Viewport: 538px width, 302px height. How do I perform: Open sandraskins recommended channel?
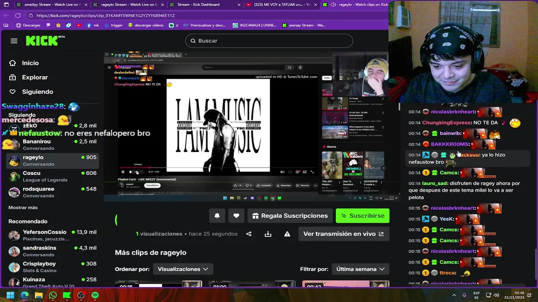click(53, 251)
